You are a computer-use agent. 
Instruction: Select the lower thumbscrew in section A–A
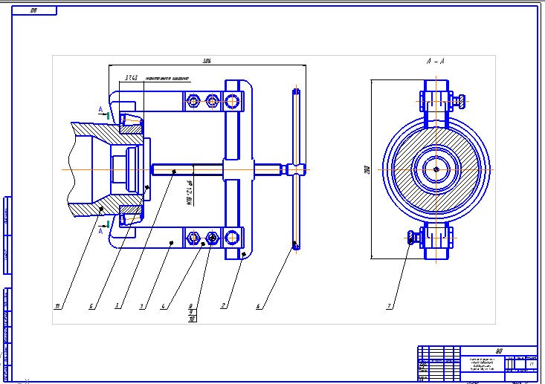pyautogui.click(x=413, y=238)
